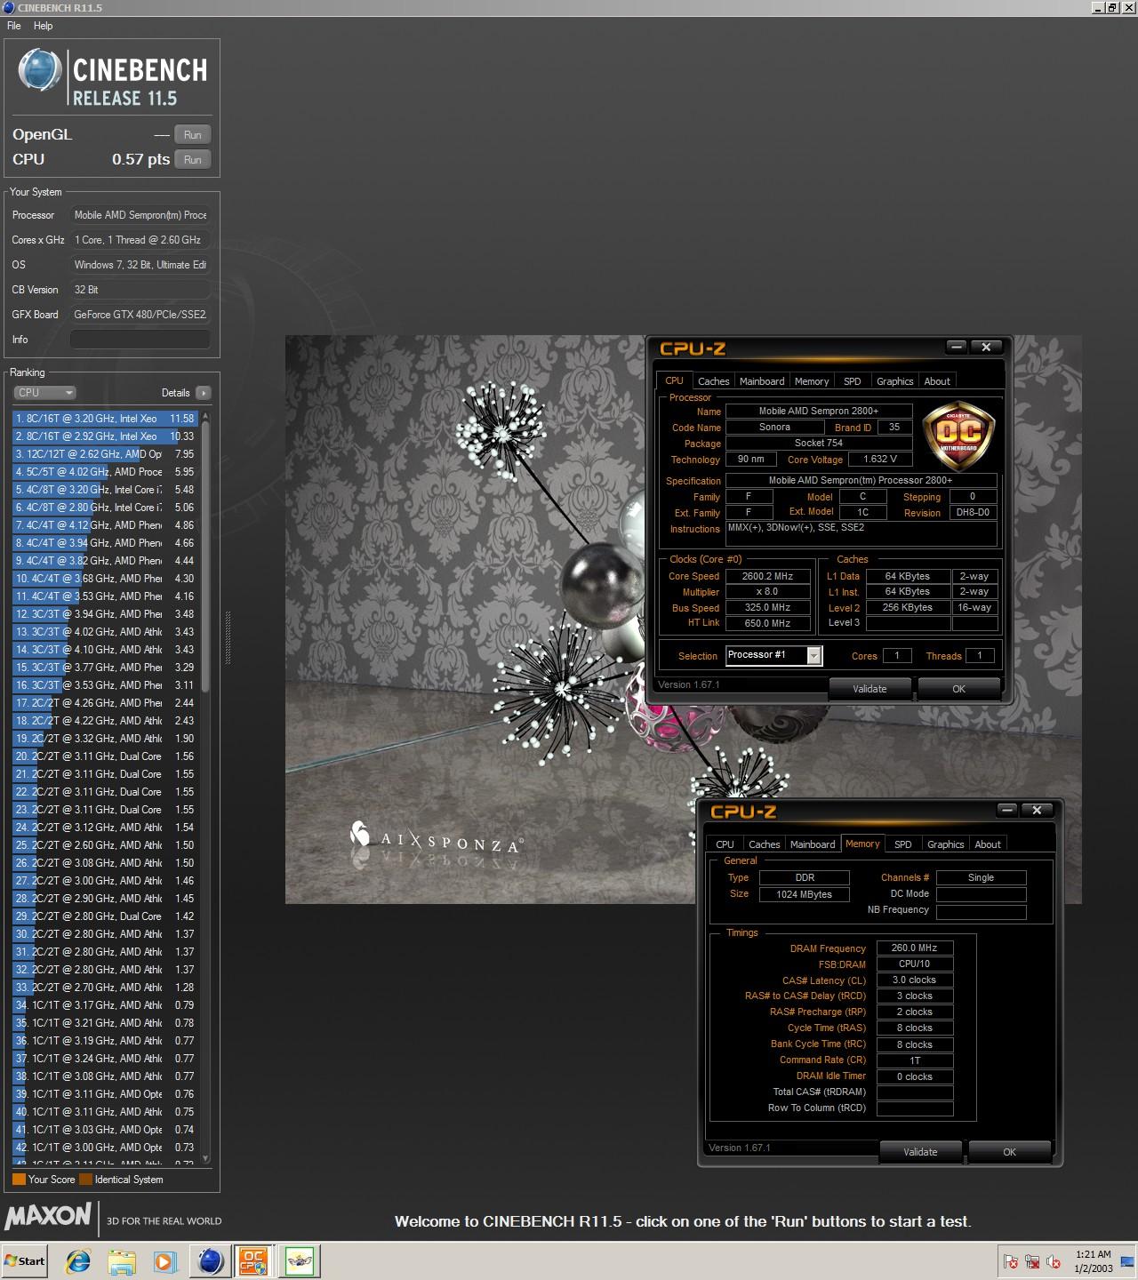Close the upper CPU-Z window
Image resolution: width=1138 pixels, height=1280 pixels.
pyautogui.click(x=986, y=347)
